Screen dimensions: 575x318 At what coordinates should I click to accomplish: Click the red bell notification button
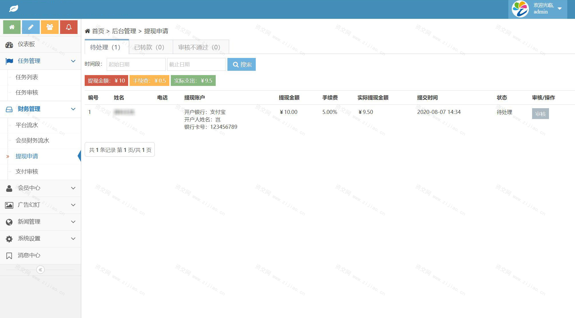point(69,27)
